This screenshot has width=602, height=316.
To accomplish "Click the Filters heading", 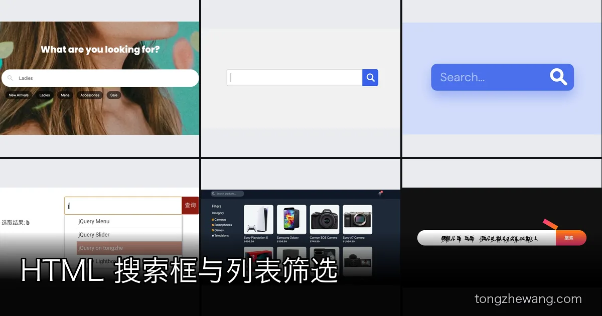I will [x=216, y=206].
